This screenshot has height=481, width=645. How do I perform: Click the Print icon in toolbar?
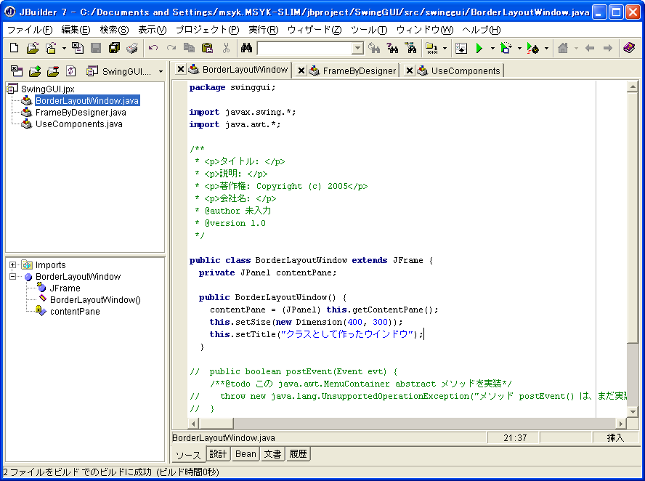(x=132, y=48)
